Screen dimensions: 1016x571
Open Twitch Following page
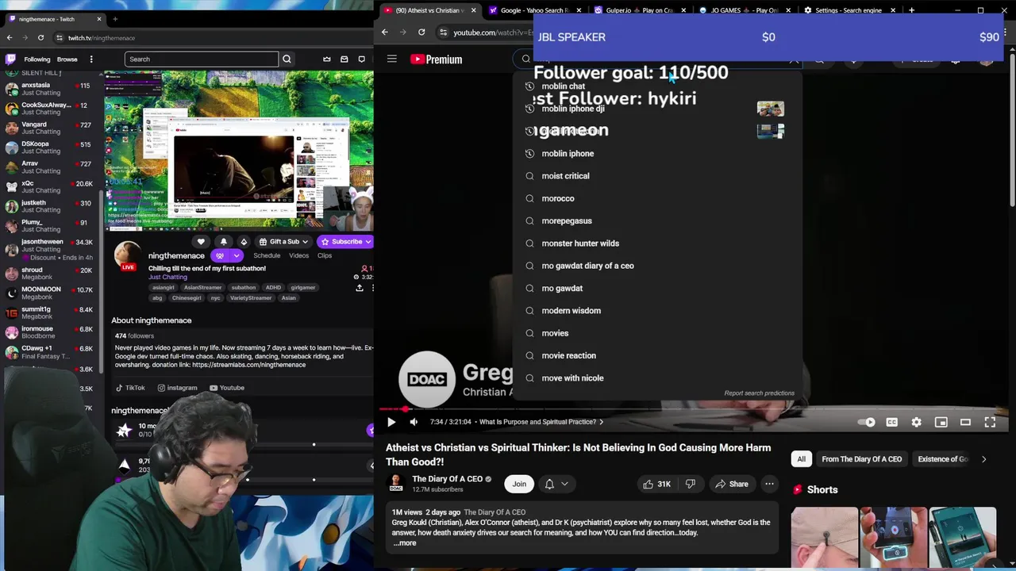pos(37,59)
